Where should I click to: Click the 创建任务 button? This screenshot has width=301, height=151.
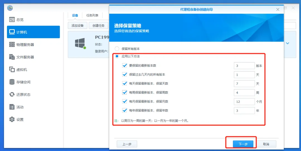coord(98,26)
